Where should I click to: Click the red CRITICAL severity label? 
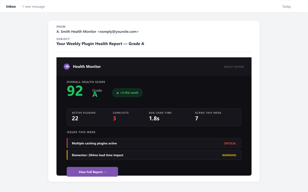tap(230, 143)
